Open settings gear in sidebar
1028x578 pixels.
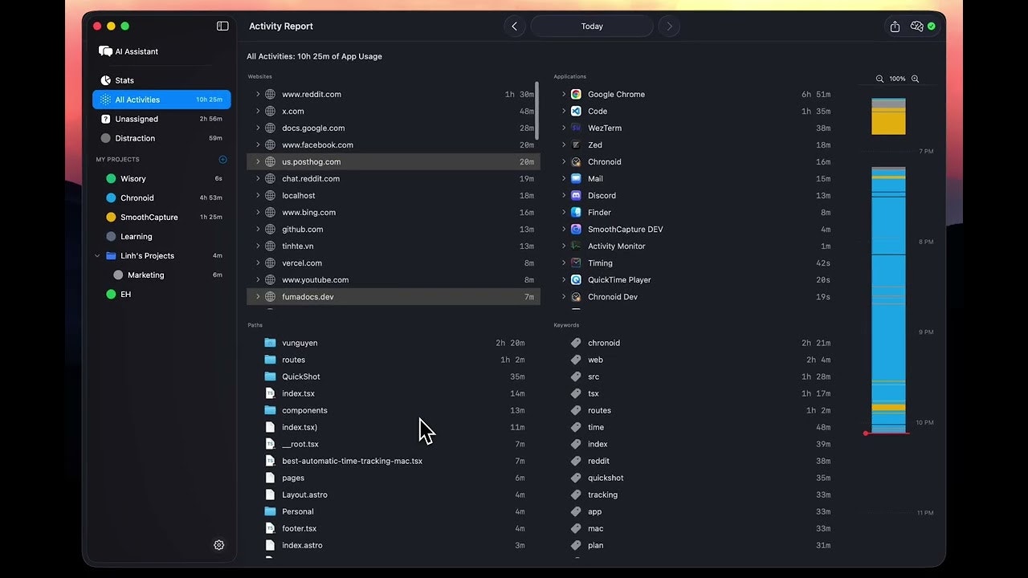pyautogui.click(x=218, y=545)
